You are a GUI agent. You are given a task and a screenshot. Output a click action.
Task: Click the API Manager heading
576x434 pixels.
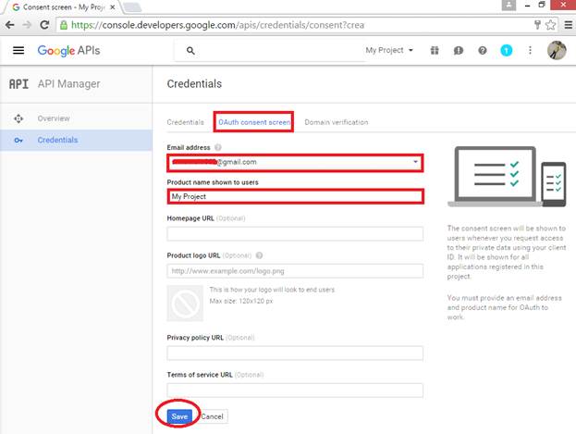coord(68,84)
